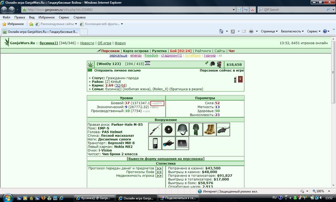The width and height of the screenshot is (336, 202).
Task: Click the Windows Start button
Action: pyautogui.click(x=7, y=197)
